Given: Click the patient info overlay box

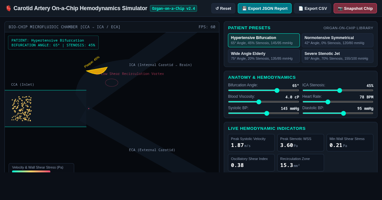Looking at the screenshot, I should coord(53,43).
